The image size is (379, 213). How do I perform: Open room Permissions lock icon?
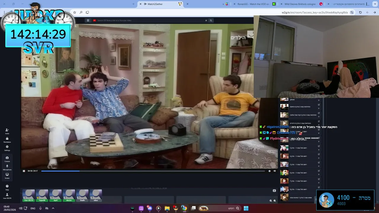(7, 140)
